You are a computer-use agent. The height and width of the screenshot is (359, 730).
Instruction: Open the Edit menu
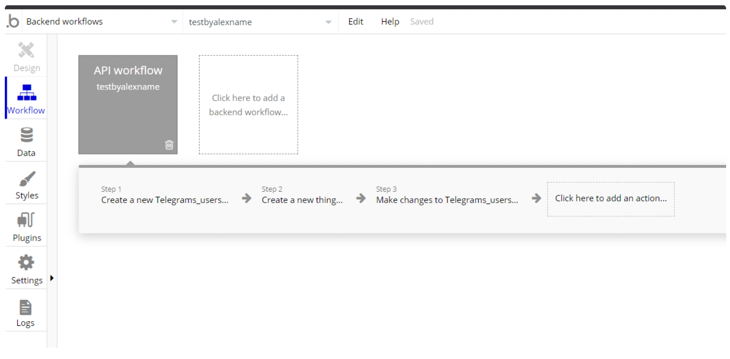pyautogui.click(x=356, y=22)
